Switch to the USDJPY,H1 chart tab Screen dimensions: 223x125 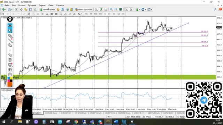(110, 113)
